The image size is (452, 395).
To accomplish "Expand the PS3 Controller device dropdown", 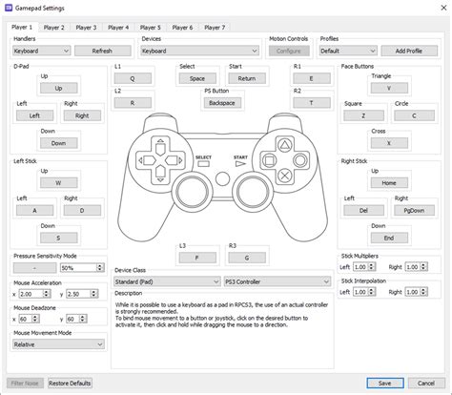I will pyautogui.click(x=277, y=281).
